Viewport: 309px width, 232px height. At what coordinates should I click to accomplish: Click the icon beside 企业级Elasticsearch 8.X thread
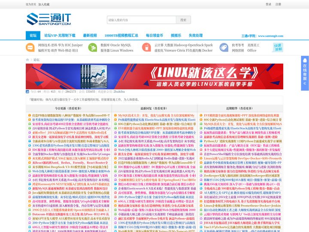[x=115, y=189]
